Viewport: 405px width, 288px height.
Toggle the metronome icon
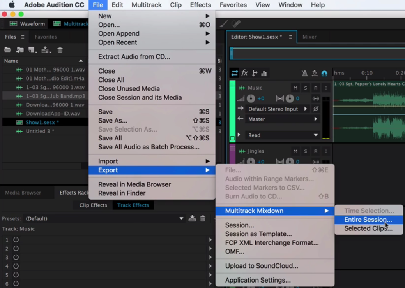304,73
